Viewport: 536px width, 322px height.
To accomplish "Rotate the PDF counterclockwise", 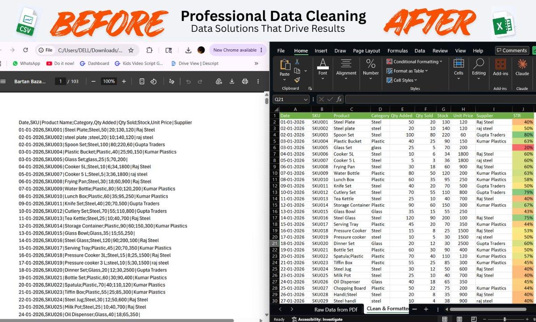I will 154,81.
